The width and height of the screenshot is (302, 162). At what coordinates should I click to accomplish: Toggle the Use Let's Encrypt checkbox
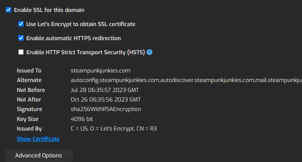21,24
